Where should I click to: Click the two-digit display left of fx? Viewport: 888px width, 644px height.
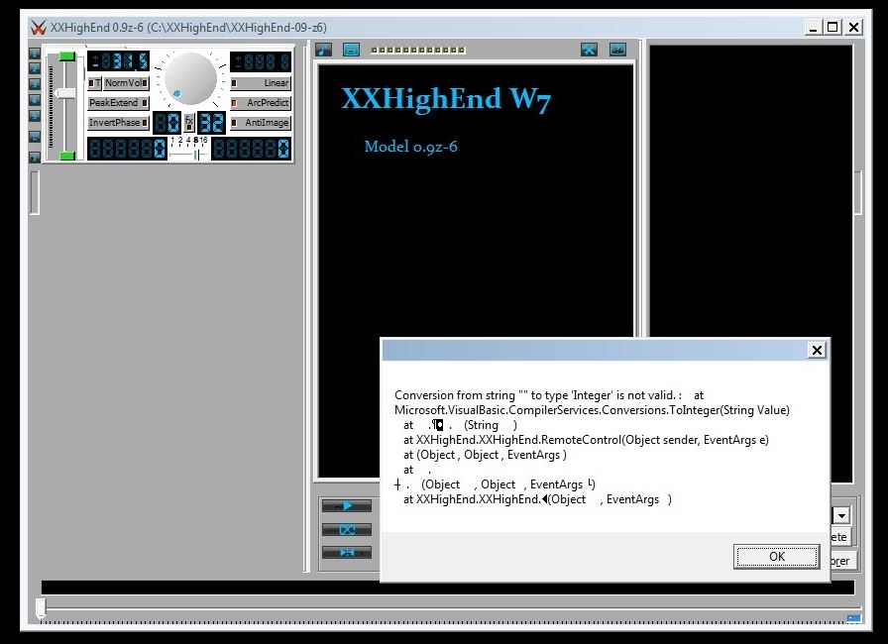pos(167,122)
